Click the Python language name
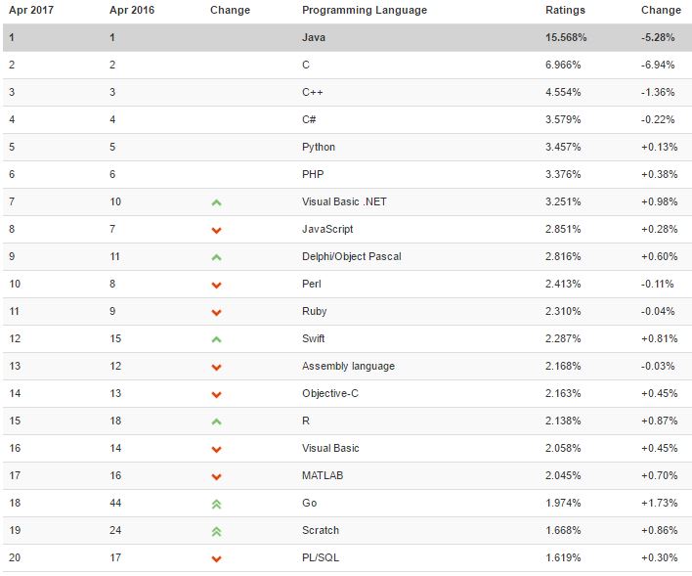 (x=319, y=147)
